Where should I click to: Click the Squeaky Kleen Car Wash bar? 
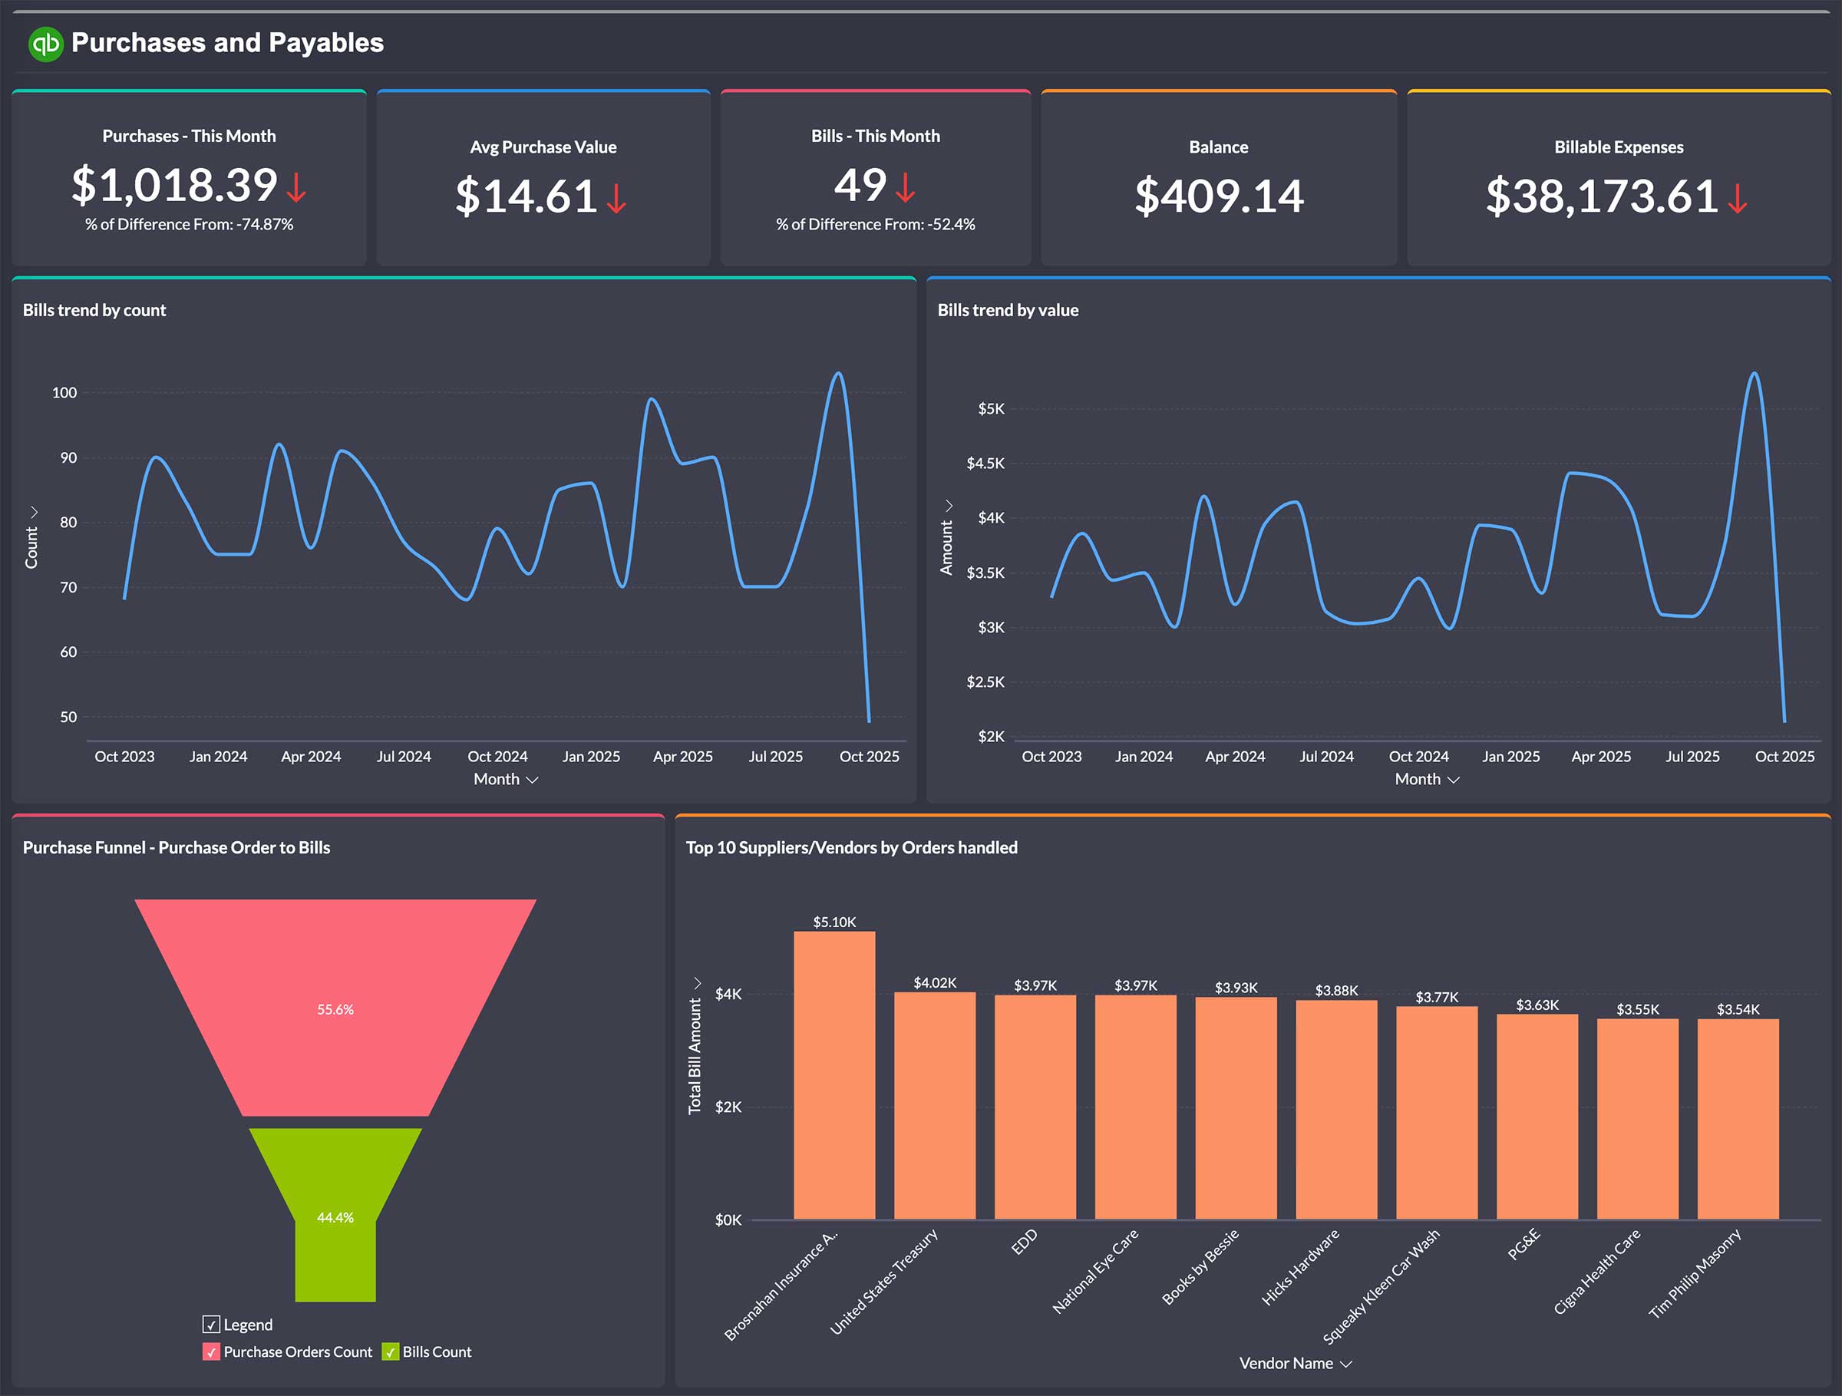point(1437,1113)
